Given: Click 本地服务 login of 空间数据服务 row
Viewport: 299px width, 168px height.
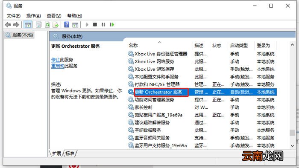Looking at the screenshot, I should point(265,130).
